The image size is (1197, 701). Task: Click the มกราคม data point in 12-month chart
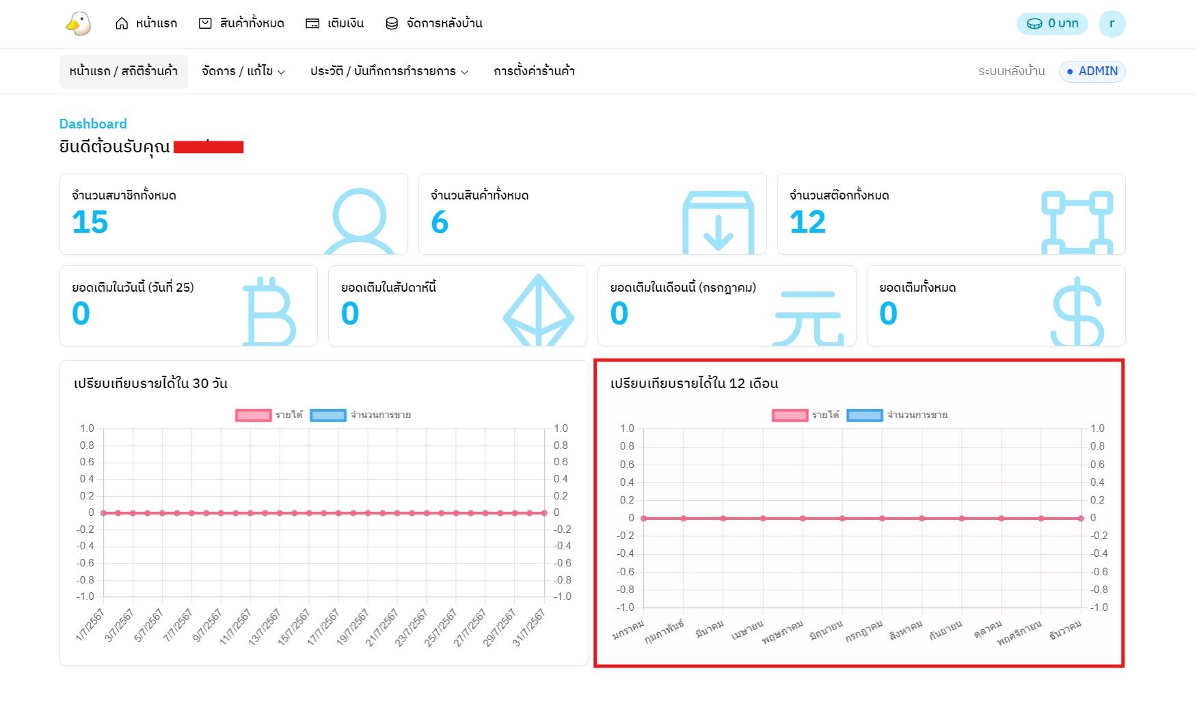(x=643, y=519)
